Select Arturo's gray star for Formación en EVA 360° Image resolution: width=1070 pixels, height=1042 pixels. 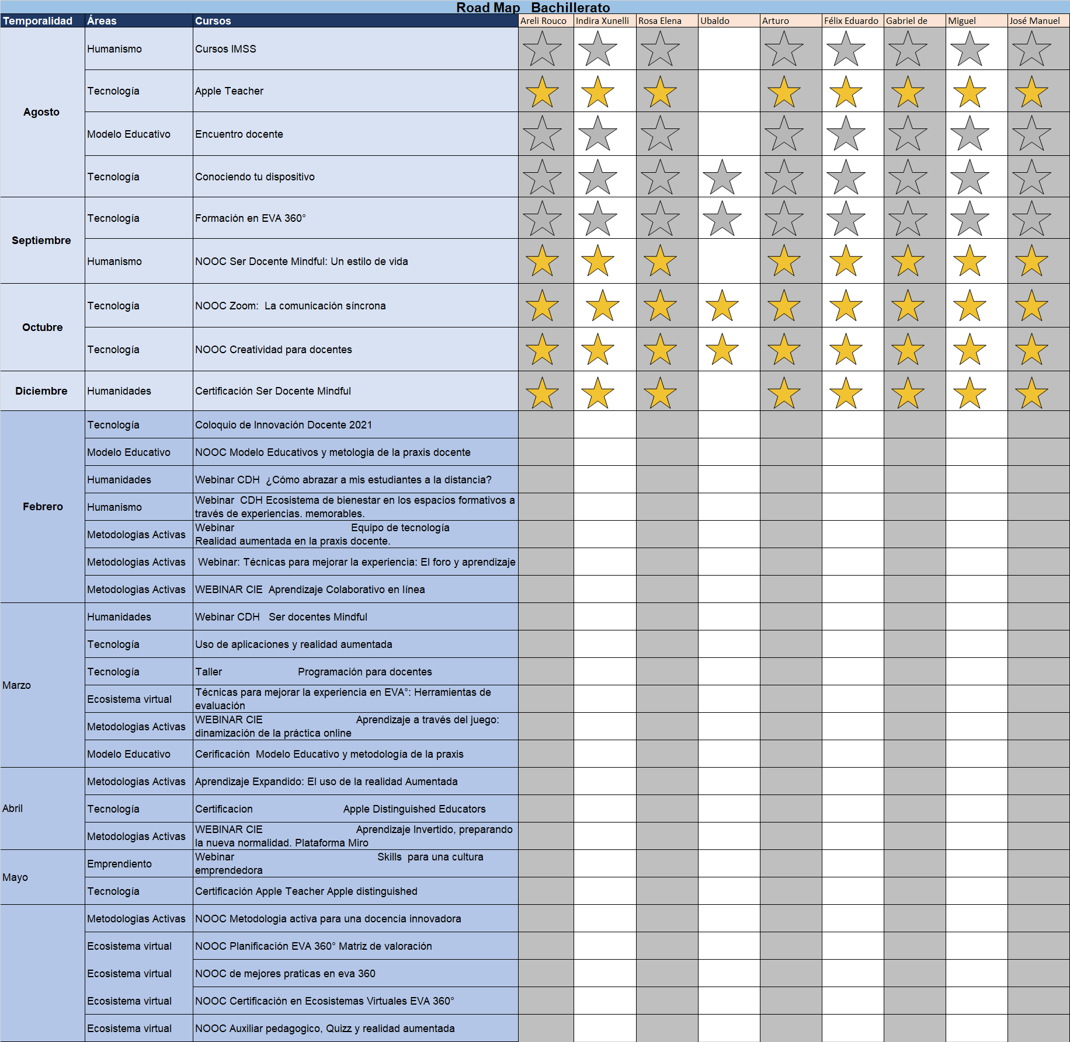point(784,218)
